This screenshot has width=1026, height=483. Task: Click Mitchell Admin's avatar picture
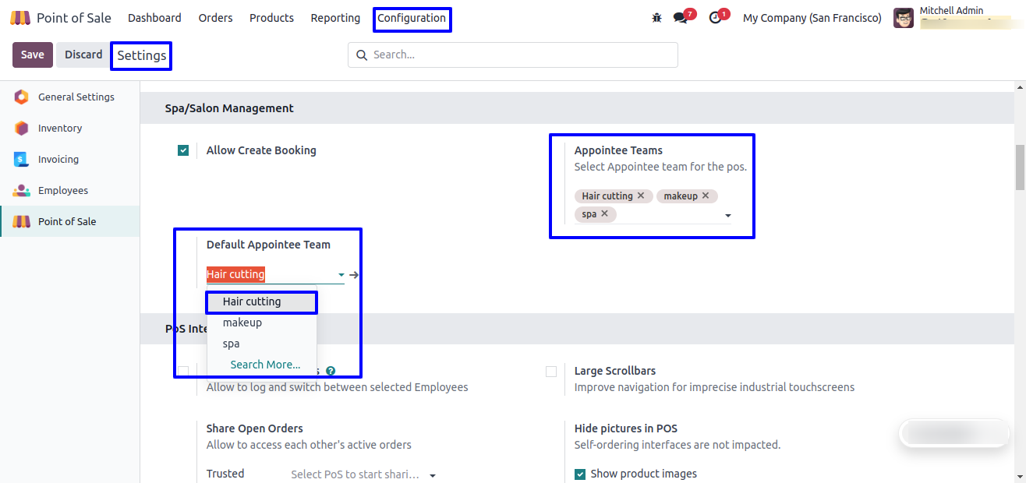coord(904,18)
